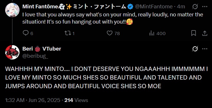Like Mint Fantôme's tweet with heart icon

coord(109,33)
